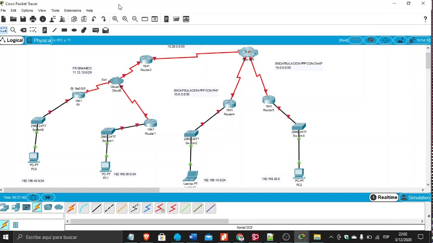Click the connections palette scrollbar
This screenshot has height=243, width=433.
[x=150, y=221]
